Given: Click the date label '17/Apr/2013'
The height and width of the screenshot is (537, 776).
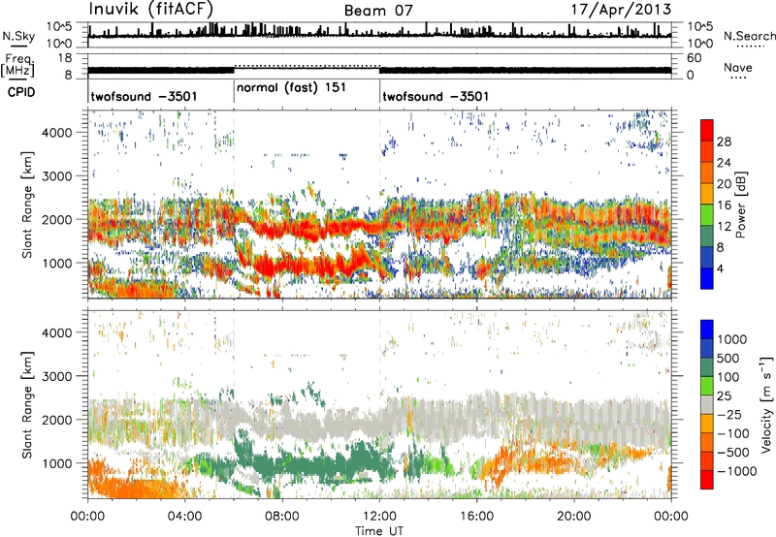Looking at the screenshot, I should coord(622,10).
